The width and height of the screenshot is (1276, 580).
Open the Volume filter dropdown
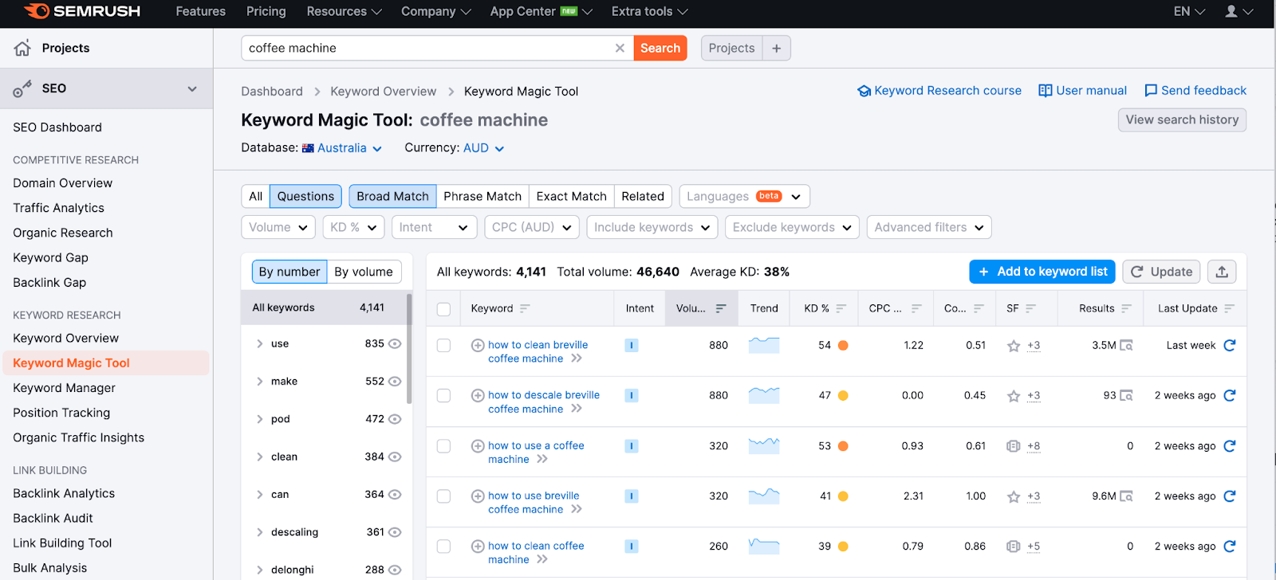pos(278,227)
